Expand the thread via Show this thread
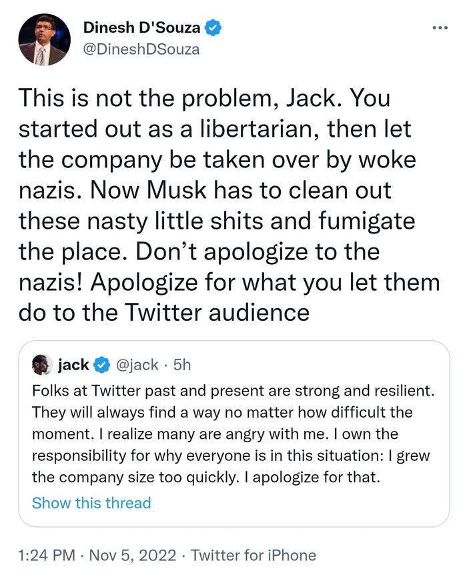 (x=91, y=503)
